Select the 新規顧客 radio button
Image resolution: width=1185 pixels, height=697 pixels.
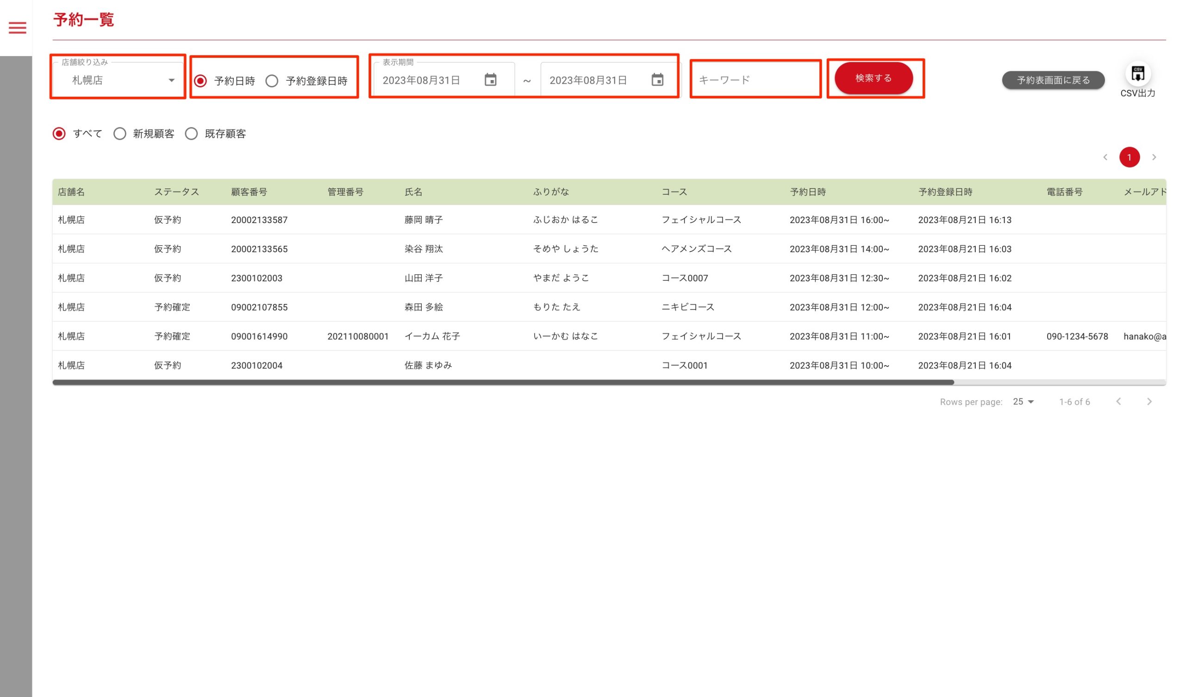[x=120, y=134]
